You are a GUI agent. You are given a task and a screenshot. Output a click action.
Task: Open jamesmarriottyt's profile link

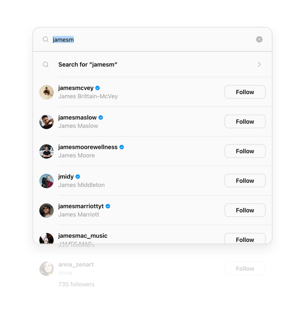pos(80,206)
